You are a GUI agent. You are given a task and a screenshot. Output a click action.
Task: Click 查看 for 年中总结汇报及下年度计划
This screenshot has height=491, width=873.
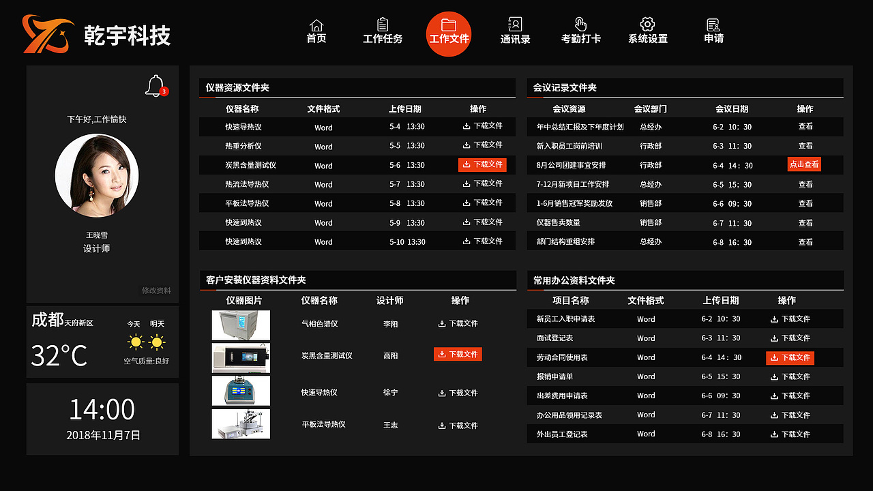805,127
